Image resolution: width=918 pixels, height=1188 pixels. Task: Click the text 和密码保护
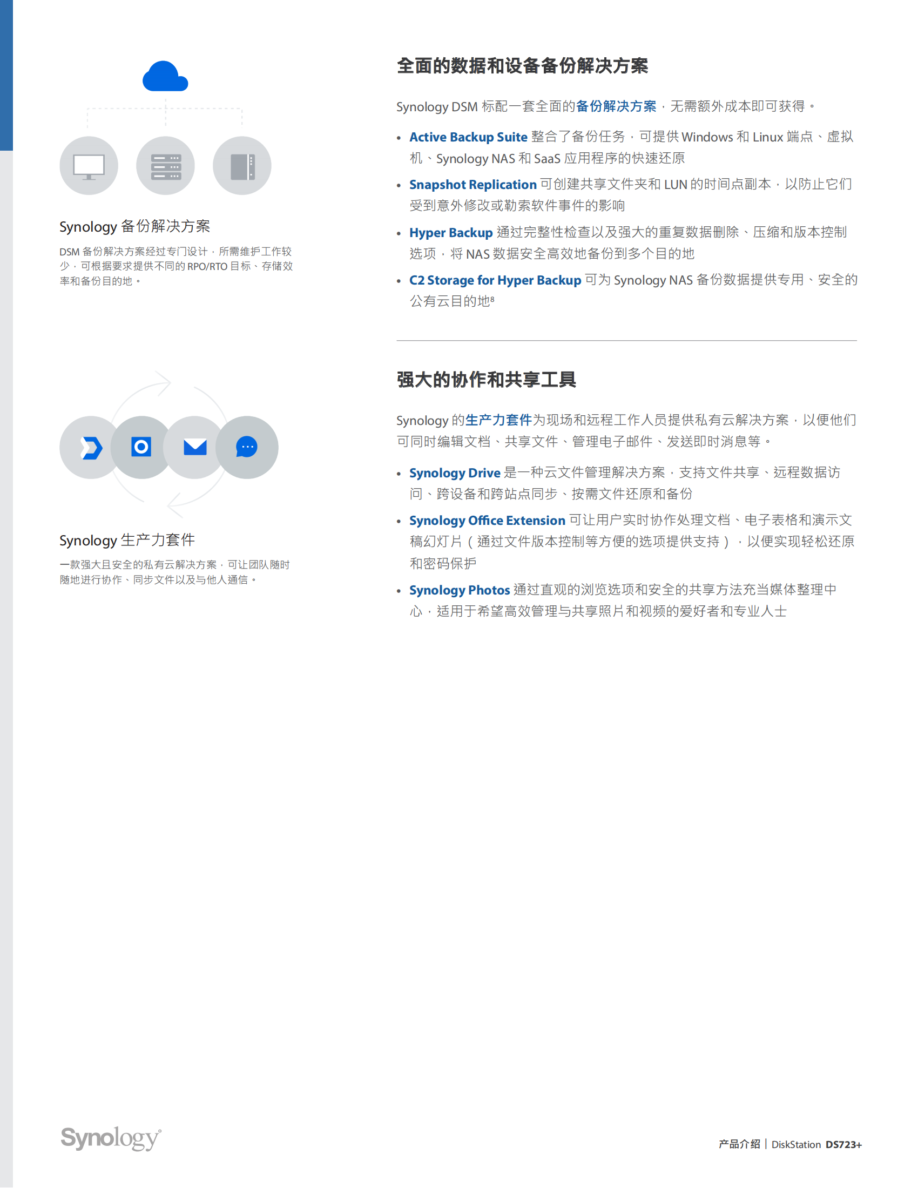click(443, 564)
